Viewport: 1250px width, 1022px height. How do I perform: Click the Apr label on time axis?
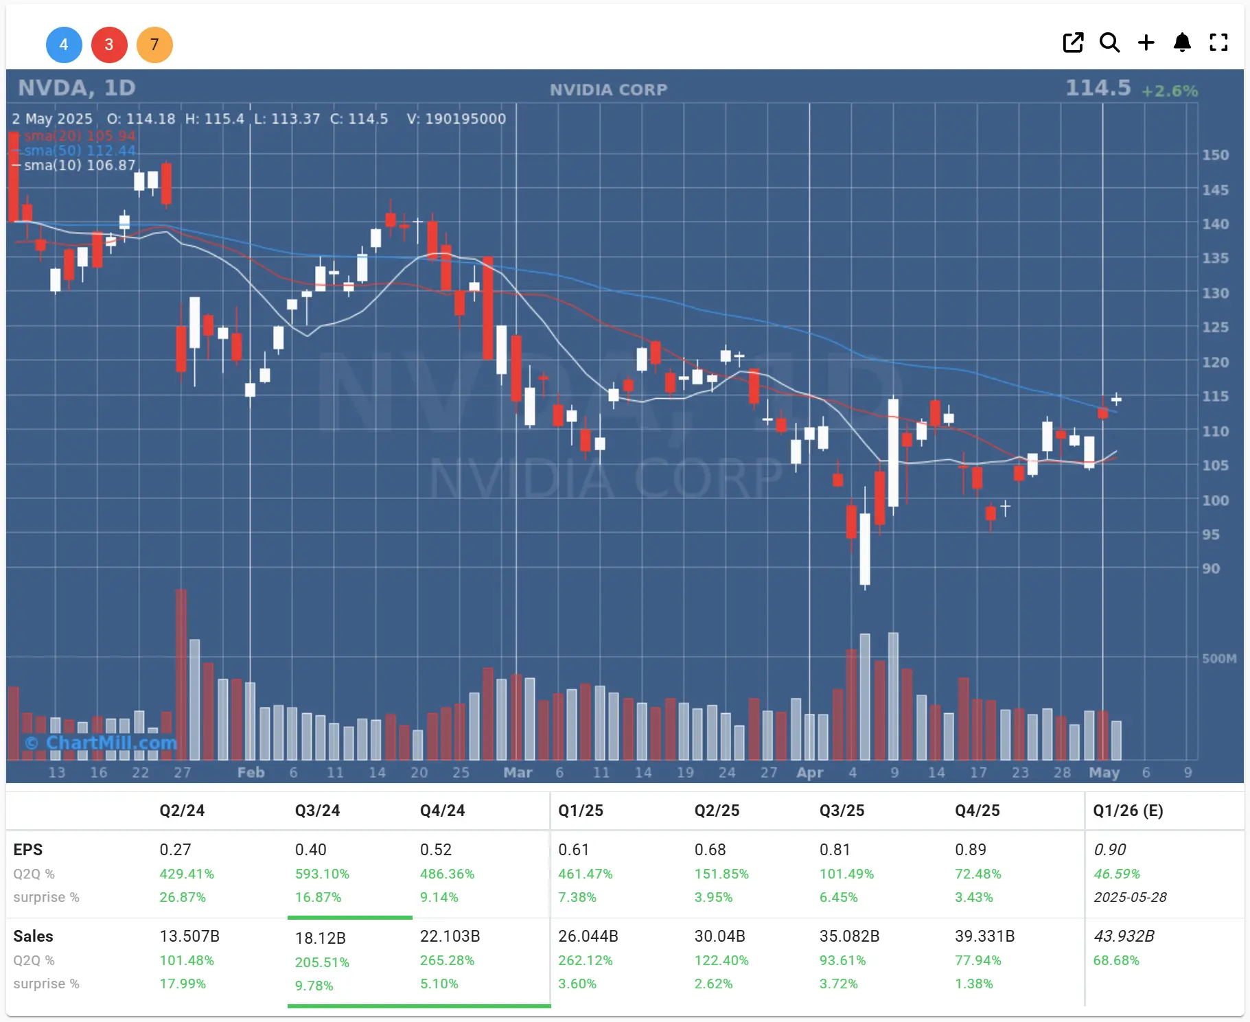click(x=810, y=773)
